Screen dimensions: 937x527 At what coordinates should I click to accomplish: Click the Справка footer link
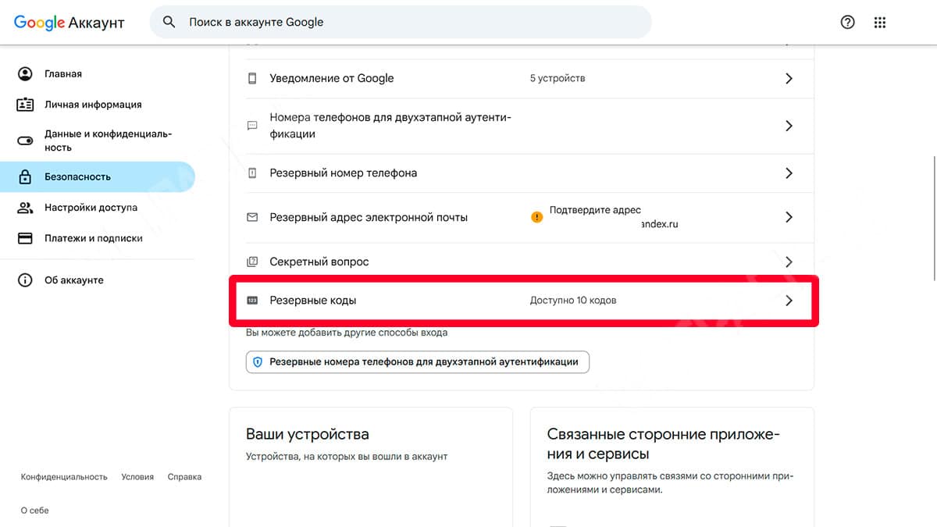[x=184, y=477]
